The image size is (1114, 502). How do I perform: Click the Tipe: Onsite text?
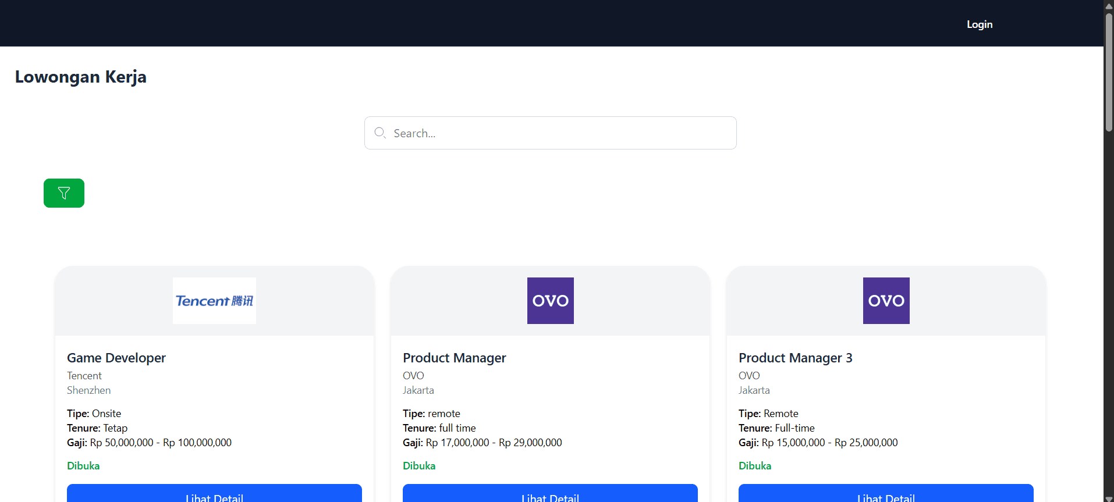click(x=94, y=414)
